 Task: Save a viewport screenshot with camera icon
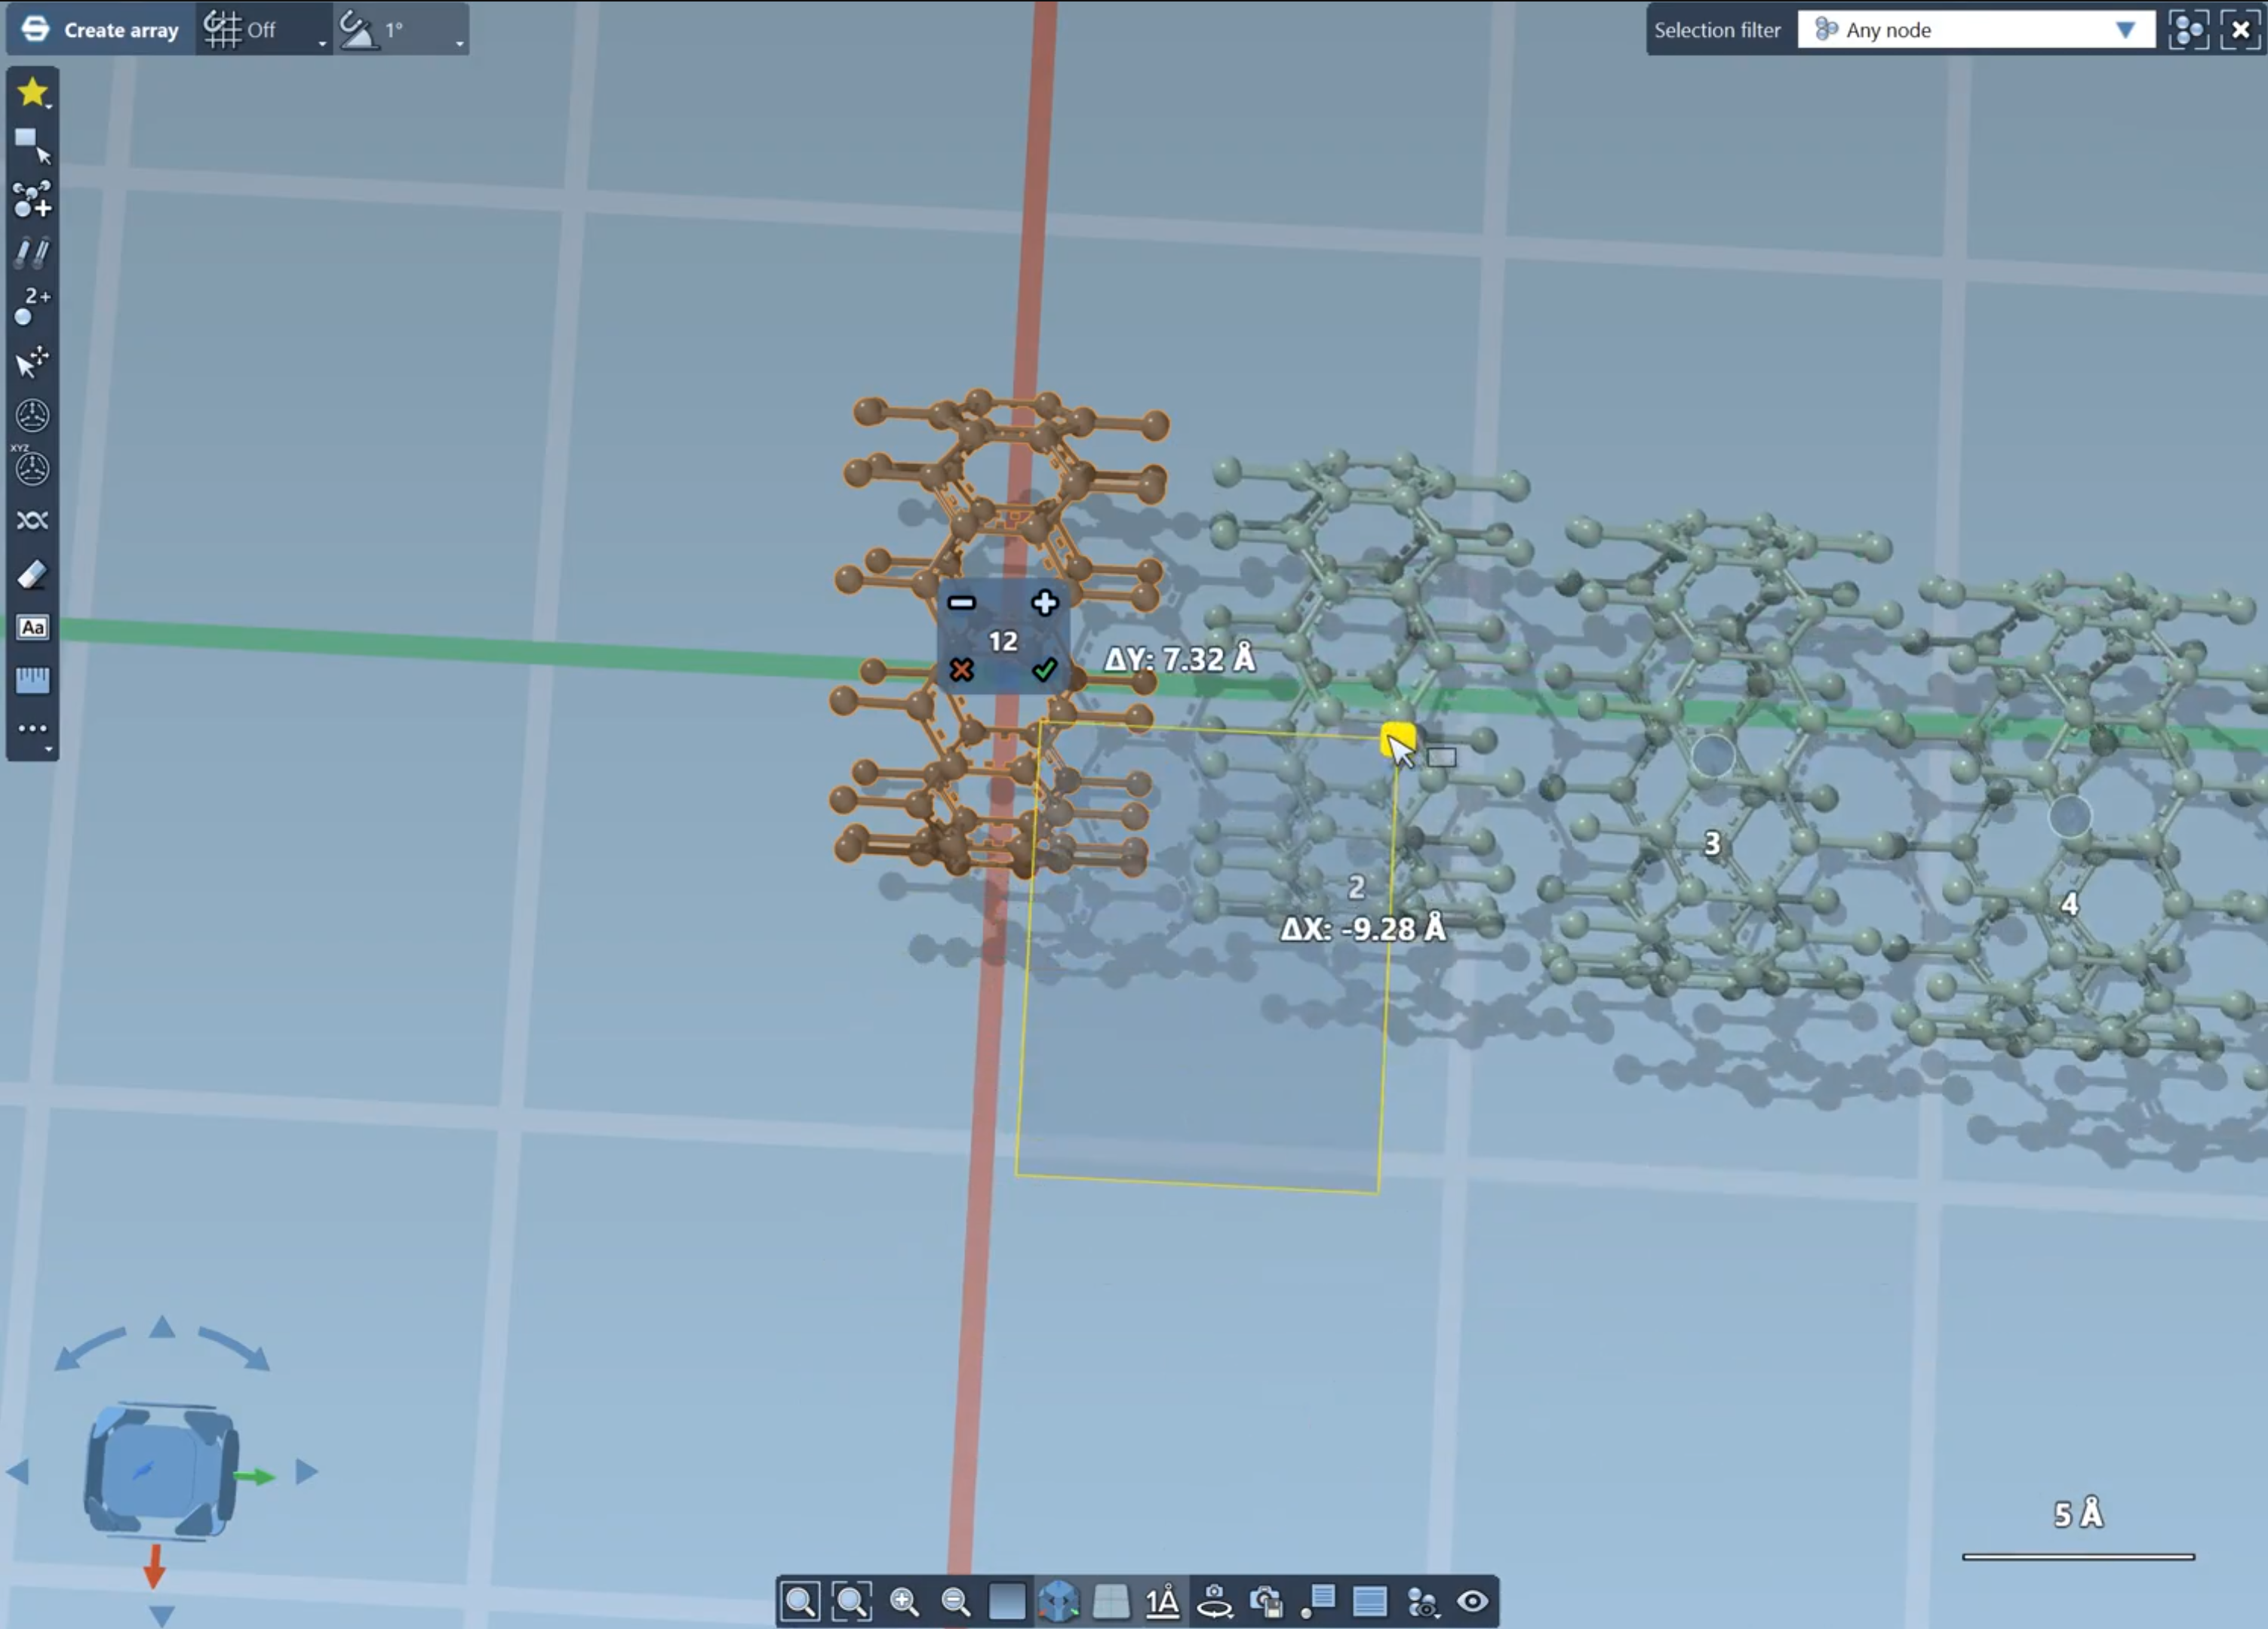pos(1267,1601)
